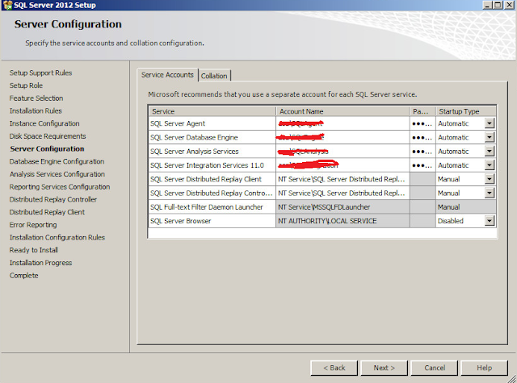Cancel the SQL Server setup
The image size is (517, 383).
(x=435, y=368)
